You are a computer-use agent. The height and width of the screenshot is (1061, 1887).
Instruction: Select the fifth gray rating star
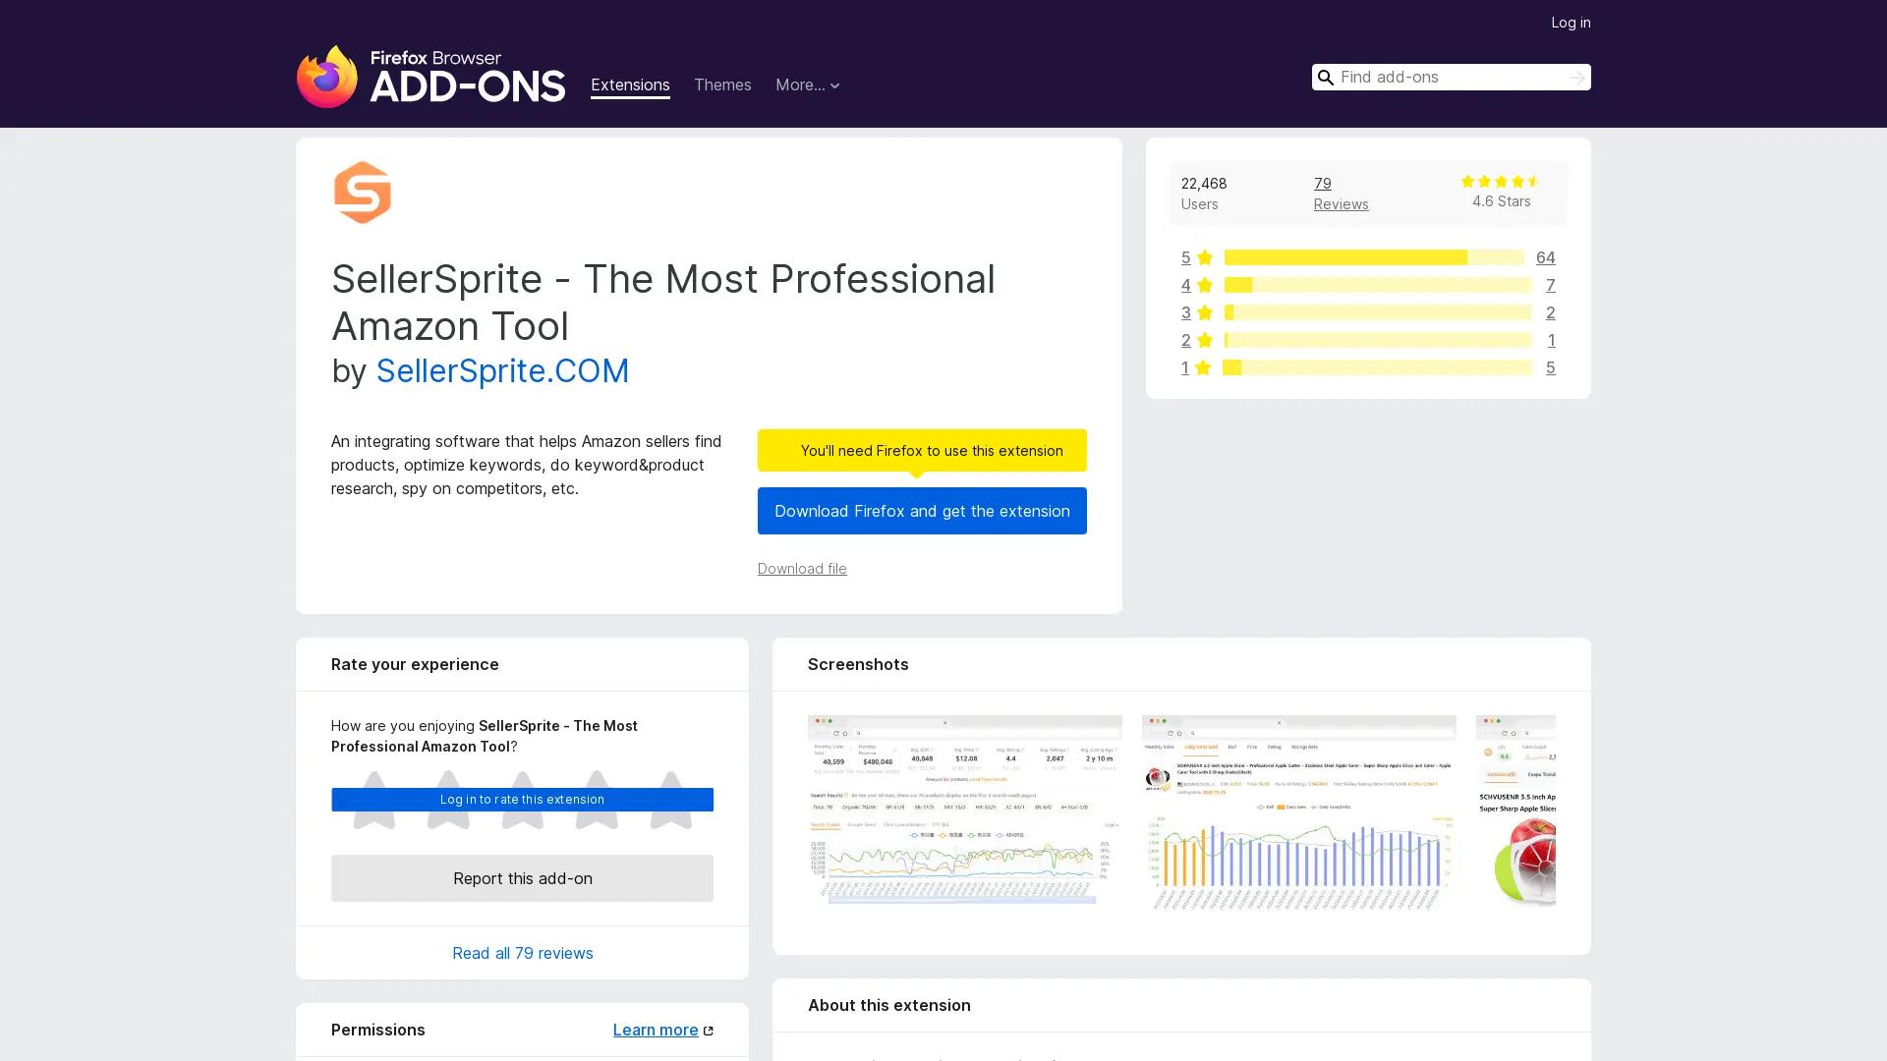tap(671, 800)
